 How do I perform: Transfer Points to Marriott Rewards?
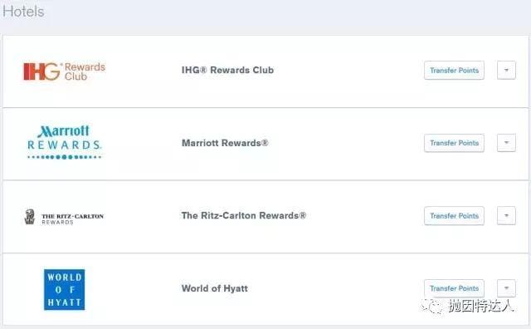[x=454, y=143]
